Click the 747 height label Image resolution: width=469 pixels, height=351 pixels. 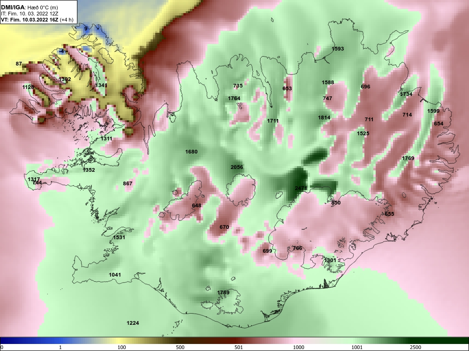(327, 98)
